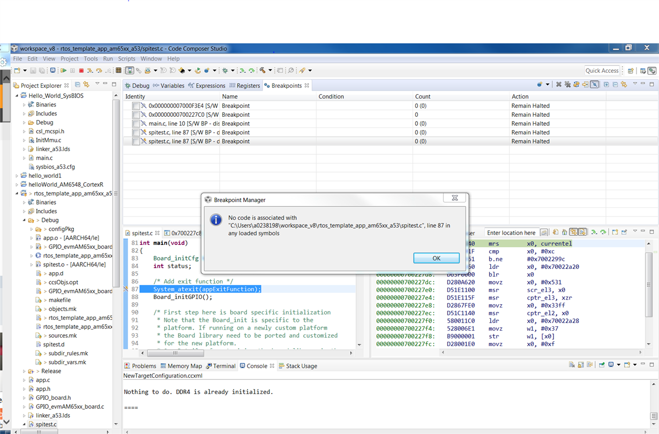
Task: Click Expand All icon in Breakpoints view
Action: tap(606, 85)
